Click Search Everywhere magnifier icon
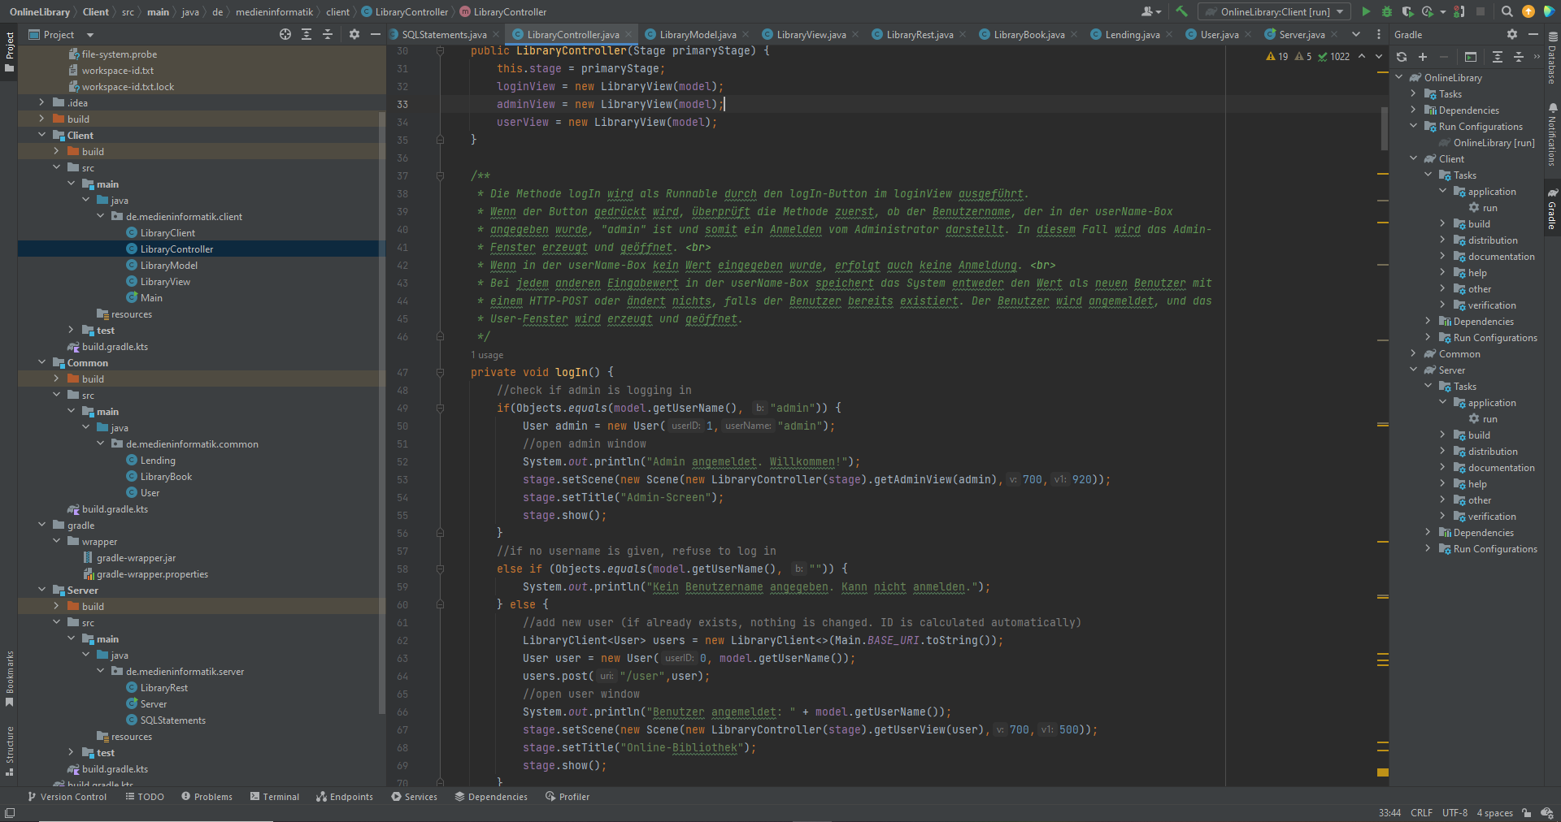Image resolution: width=1561 pixels, height=822 pixels. 1507,11
